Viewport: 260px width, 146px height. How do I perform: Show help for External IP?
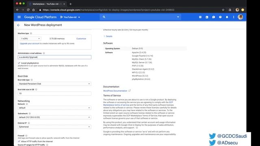29,123
